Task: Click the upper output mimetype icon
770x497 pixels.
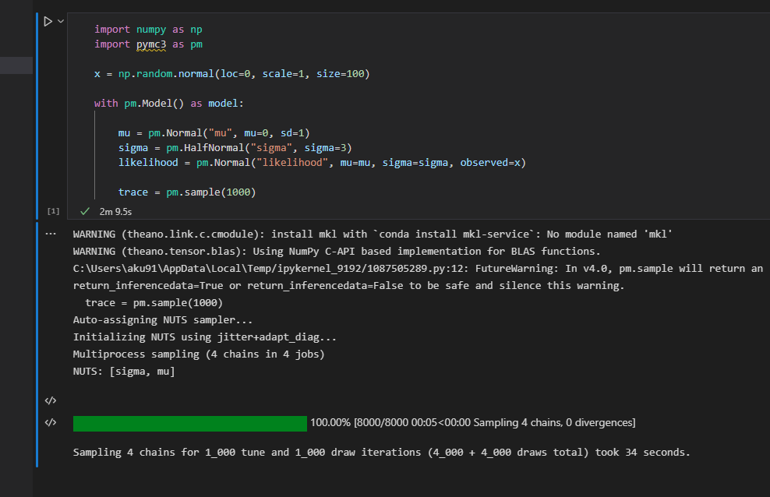Action: coord(51,401)
